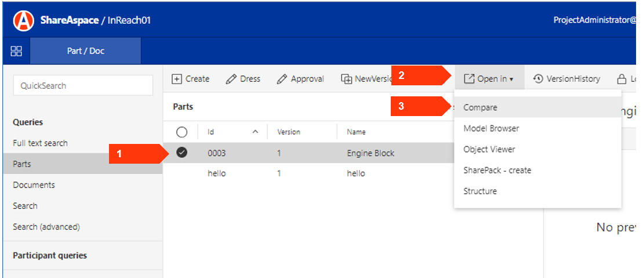Click the ShareAspace logo icon
This screenshot has width=643, height=278.
click(x=24, y=20)
